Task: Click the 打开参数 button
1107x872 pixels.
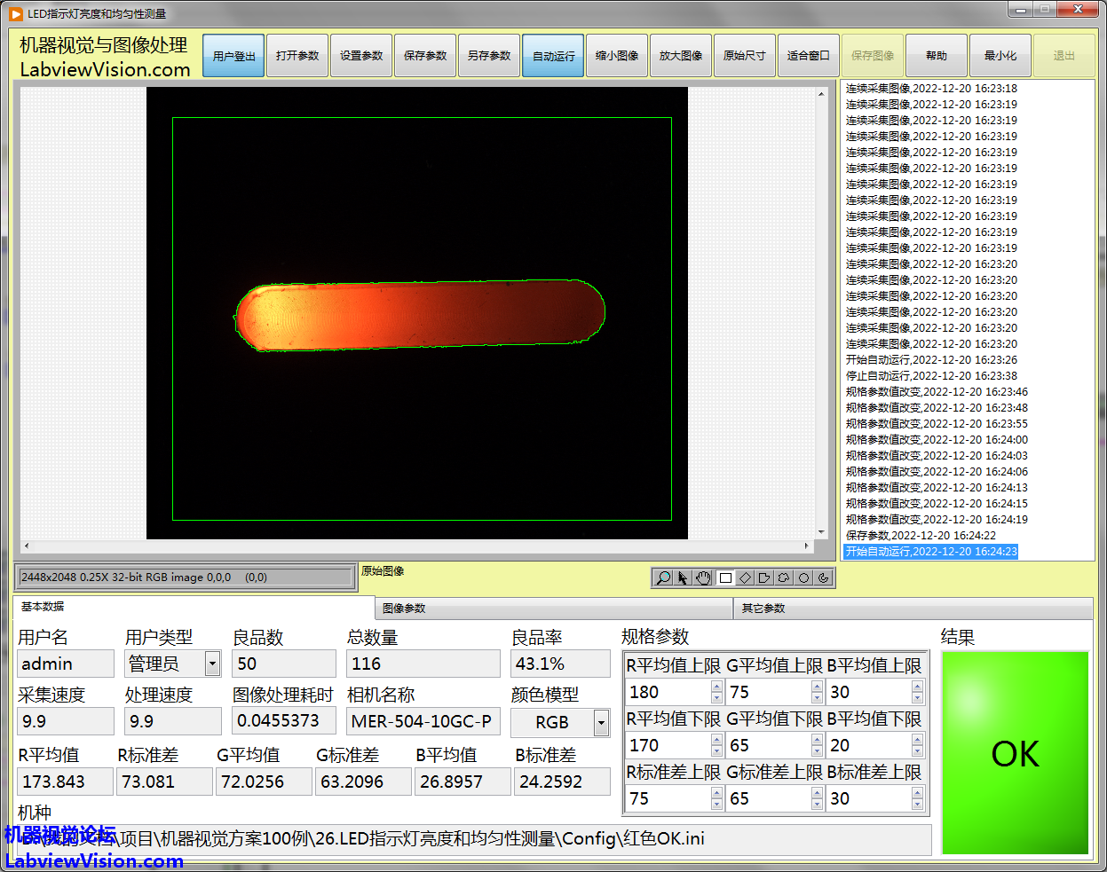Action: [297, 56]
